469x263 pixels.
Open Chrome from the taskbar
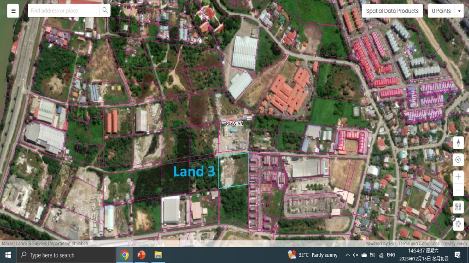pyautogui.click(x=125, y=255)
